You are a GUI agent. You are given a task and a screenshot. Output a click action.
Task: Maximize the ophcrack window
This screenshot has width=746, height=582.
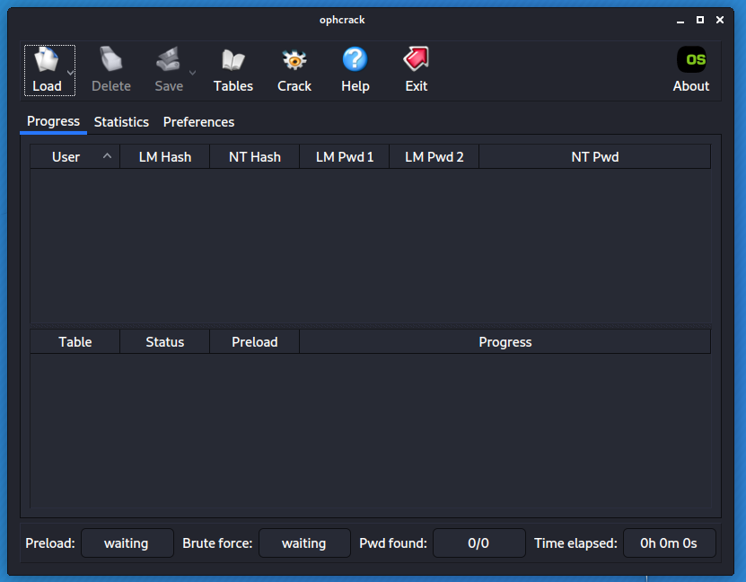pyautogui.click(x=700, y=20)
